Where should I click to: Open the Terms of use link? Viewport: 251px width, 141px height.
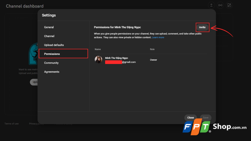tap(11, 124)
